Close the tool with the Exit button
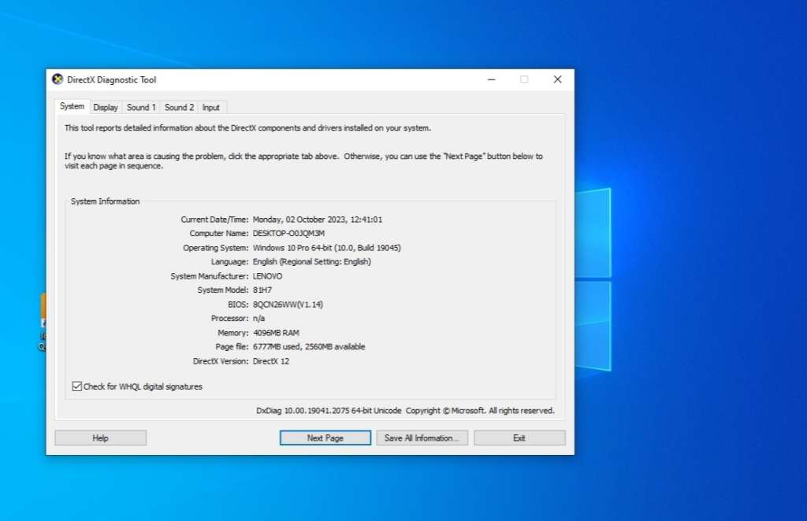Screen dimensions: 807x521 tap(519, 437)
